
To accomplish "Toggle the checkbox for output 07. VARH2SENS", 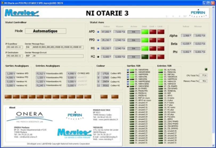I will pos(128,86).
